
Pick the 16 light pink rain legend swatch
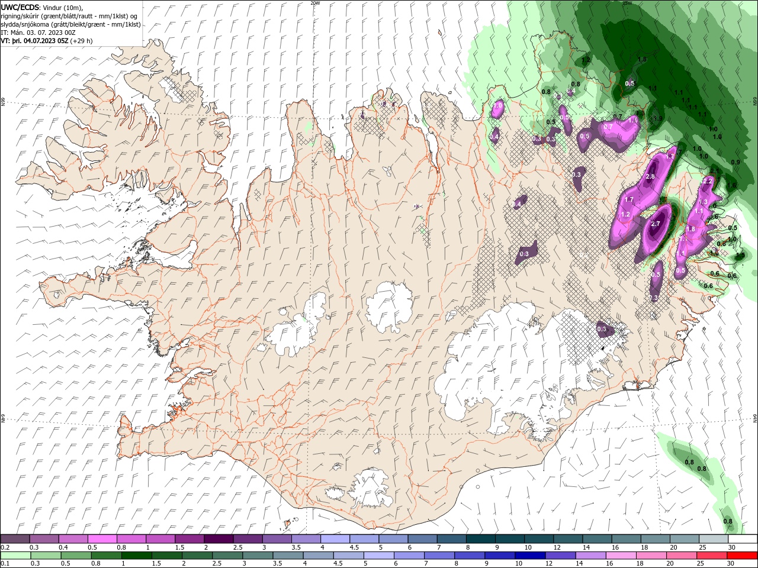point(620,556)
